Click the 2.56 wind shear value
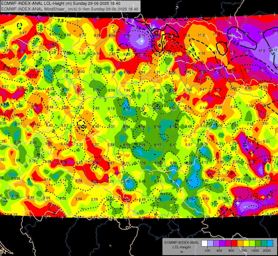The height and width of the screenshot is (256, 278). pos(94,199)
